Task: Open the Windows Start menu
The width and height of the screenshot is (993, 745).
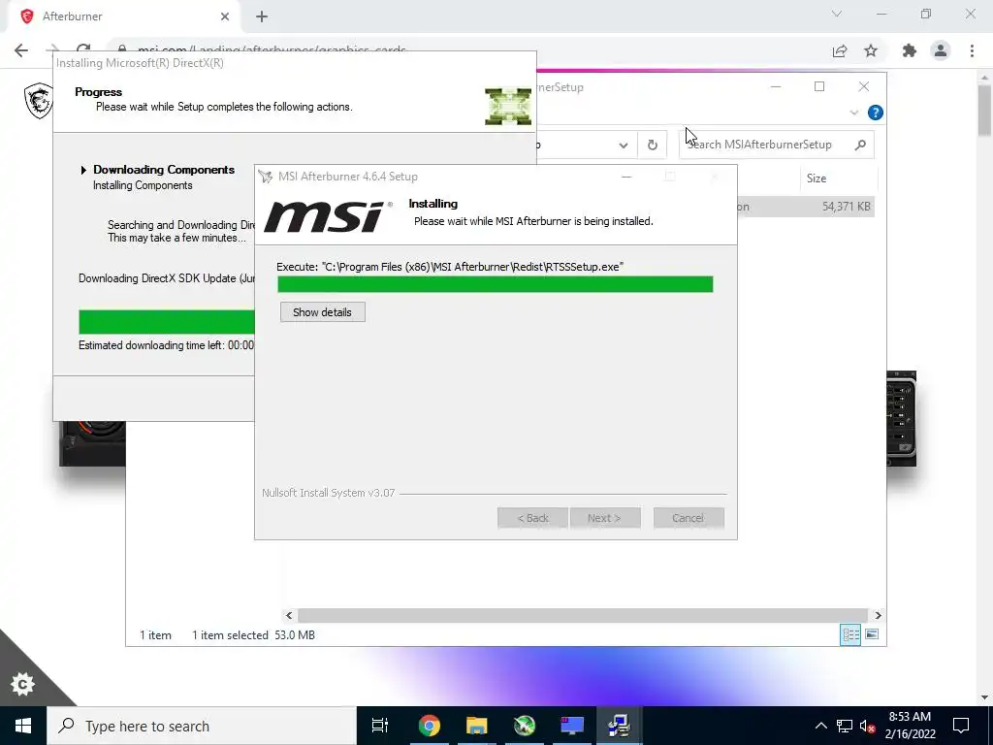Action: click(23, 726)
